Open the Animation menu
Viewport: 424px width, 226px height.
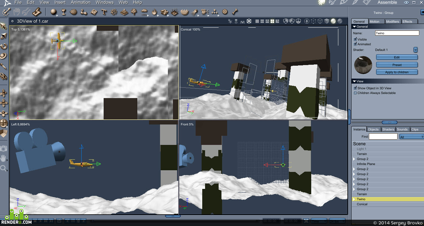coord(81,2)
